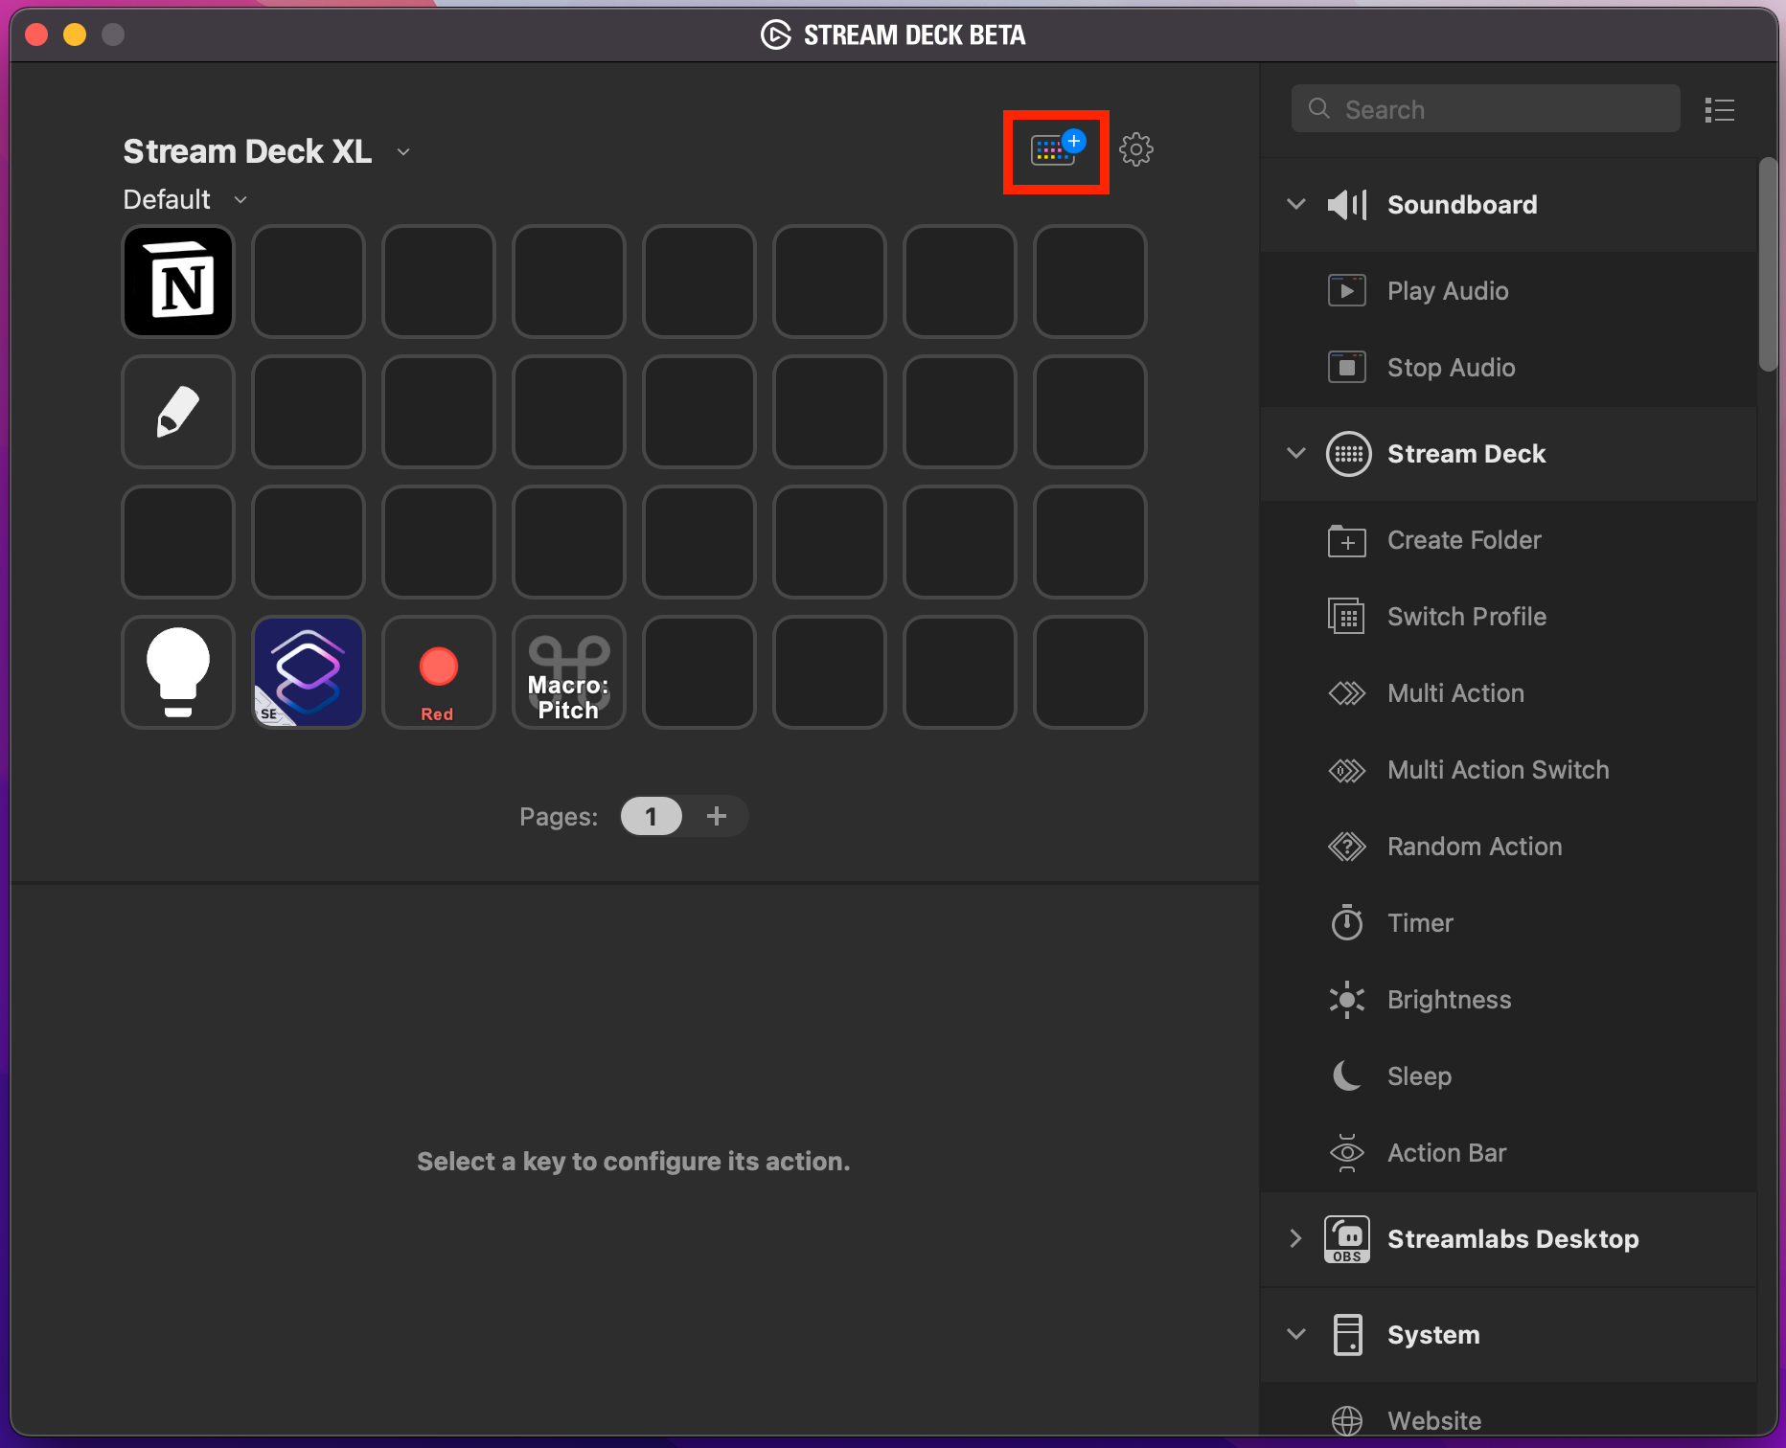Click the Search actions field
1786x1448 pixels.
click(x=1485, y=109)
